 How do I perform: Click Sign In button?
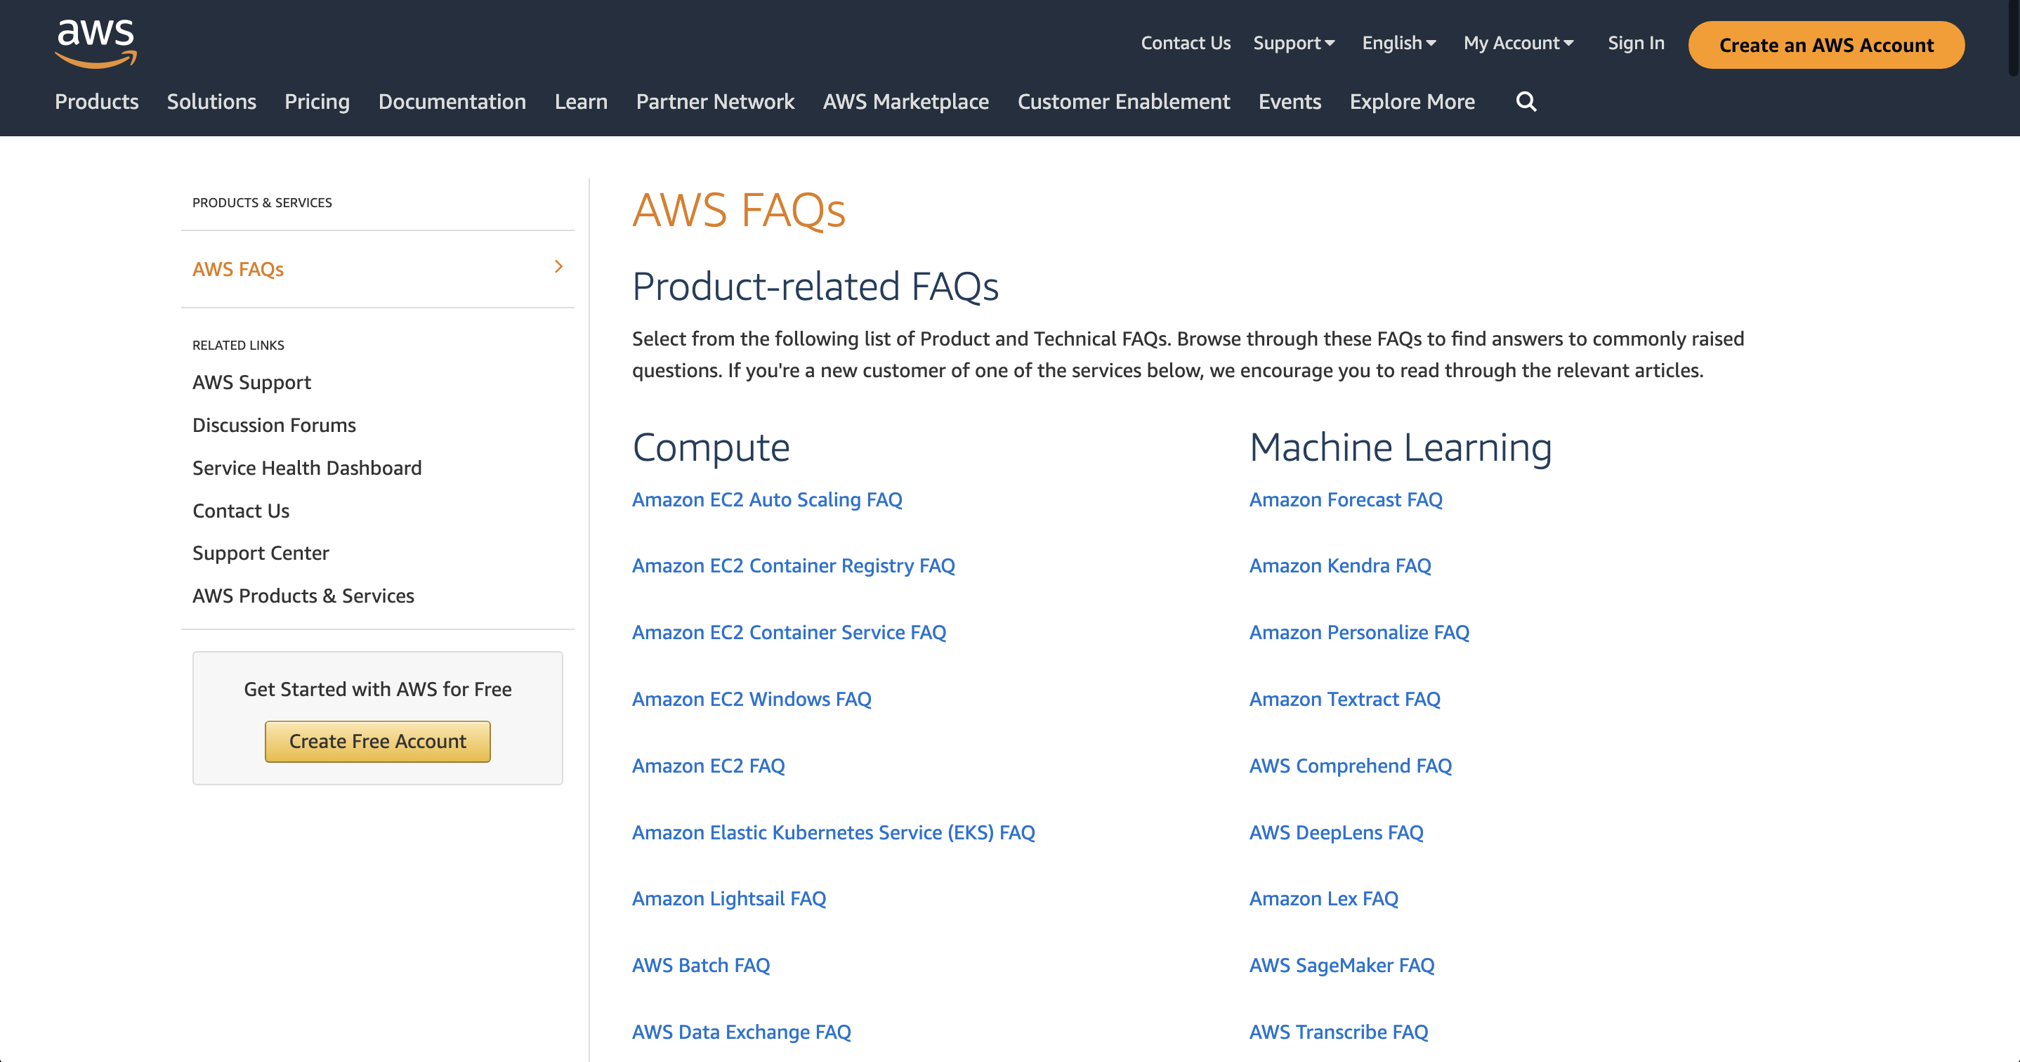tap(1635, 41)
